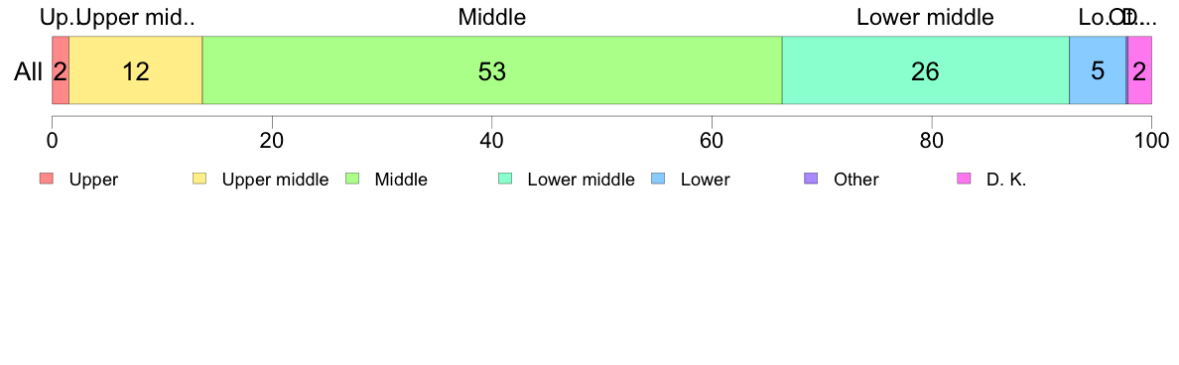Select the teal bar segment showing 26
Screen dimensions: 1179x365
point(926,70)
